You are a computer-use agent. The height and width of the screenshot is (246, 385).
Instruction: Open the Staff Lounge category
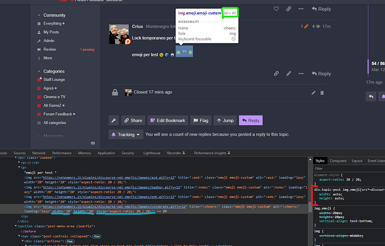point(54,80)
